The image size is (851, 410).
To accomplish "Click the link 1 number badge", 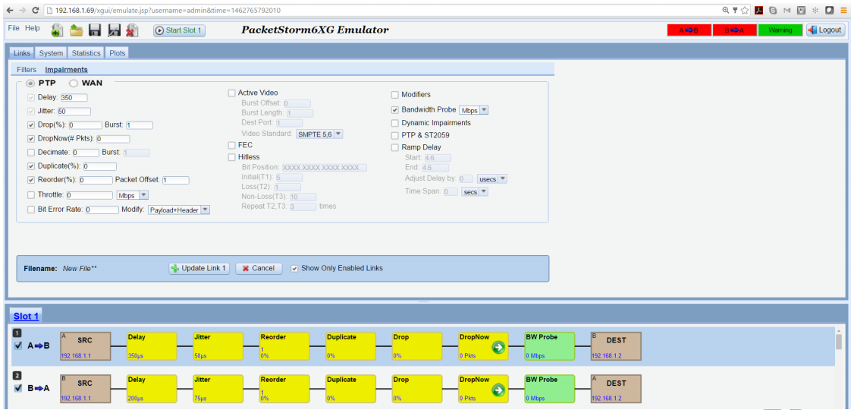I will (x=17, y=333).
